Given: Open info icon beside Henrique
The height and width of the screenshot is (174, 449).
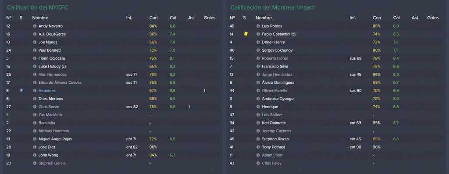Looking at the screenshot, I should pos(258,107).
